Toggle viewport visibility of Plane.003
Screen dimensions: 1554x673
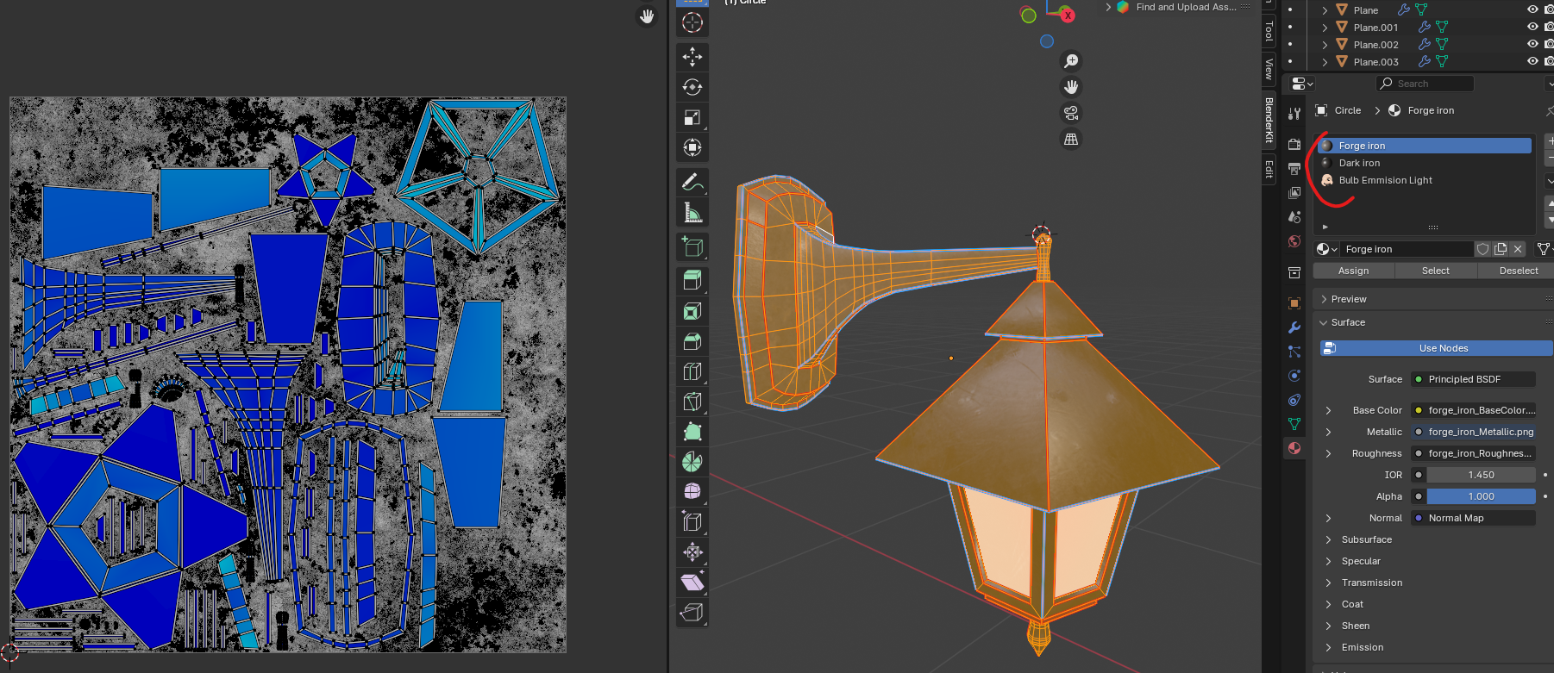click(x=1532, y=61)
